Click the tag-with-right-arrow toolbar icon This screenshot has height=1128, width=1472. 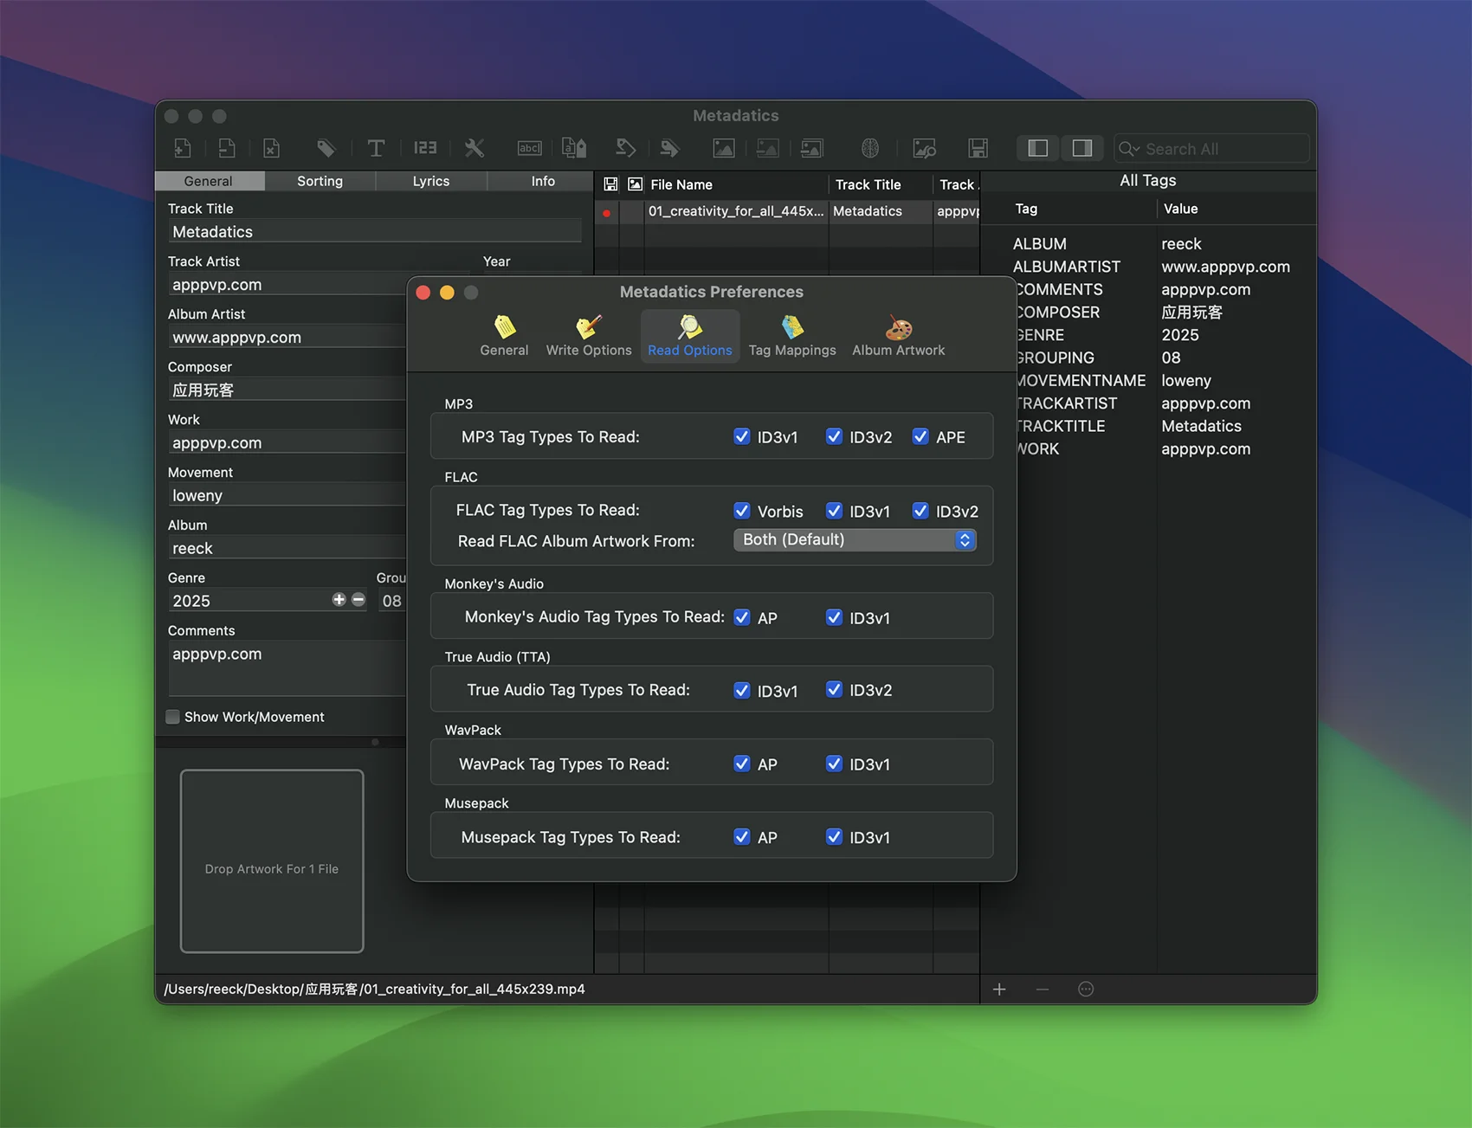(670, 148)
